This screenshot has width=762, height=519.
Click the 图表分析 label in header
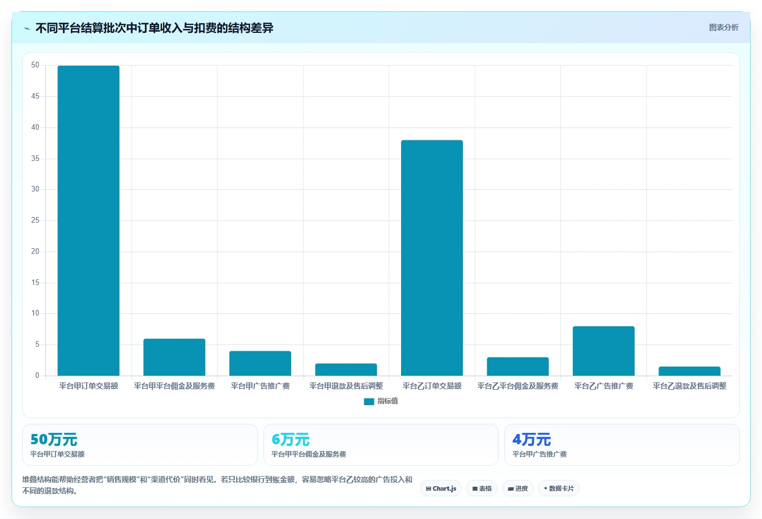(x=723, y=27)
